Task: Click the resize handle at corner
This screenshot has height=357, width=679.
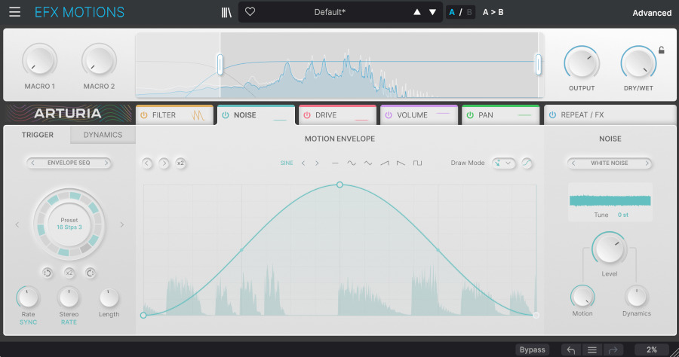Action: coord(675,353)
